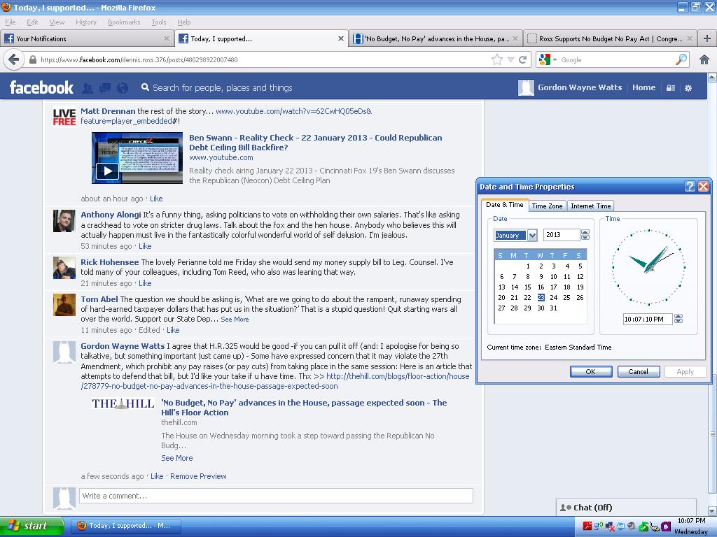Click the disconnected network tray icon

[610, 527]
